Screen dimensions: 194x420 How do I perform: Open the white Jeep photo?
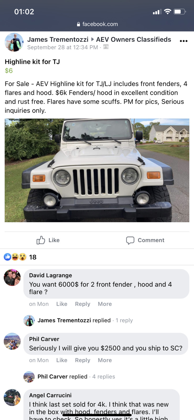pos(97,170)
